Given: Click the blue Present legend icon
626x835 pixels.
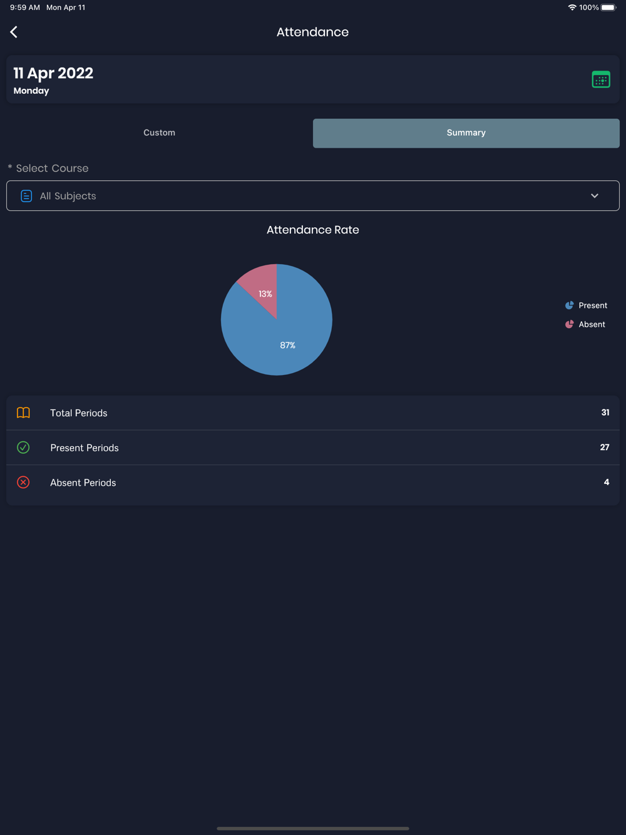Looking at the screenshot, I should point(569,305).
